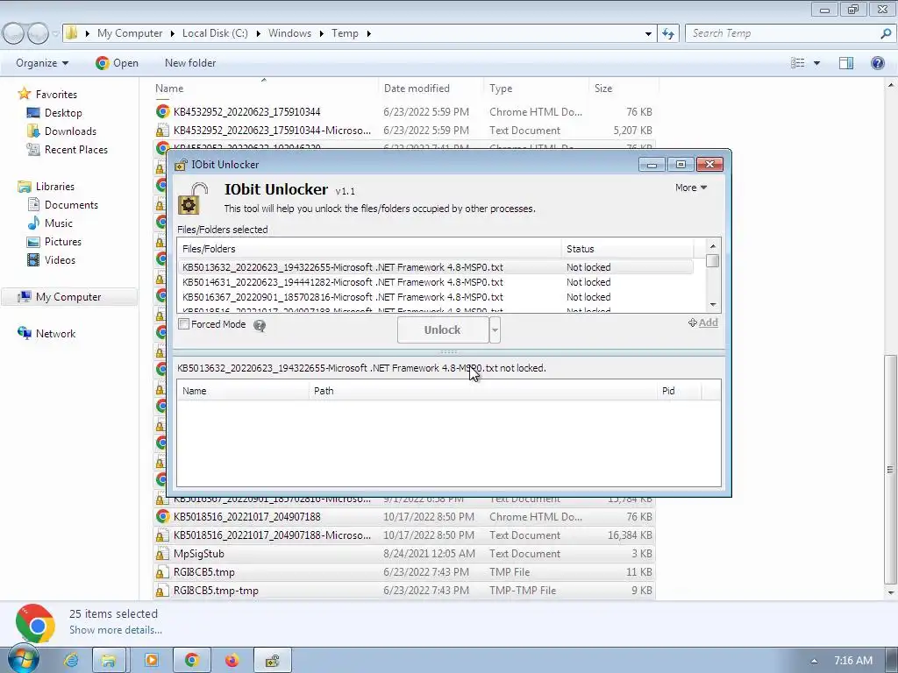Click the Unlock button
The height and width of the screenshot is (673, 898).
443,329
